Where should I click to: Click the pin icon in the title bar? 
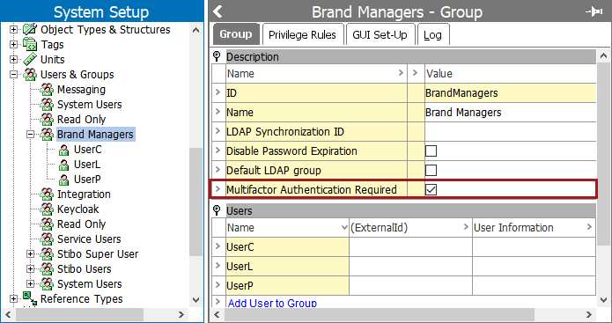[x=594, y=12]
